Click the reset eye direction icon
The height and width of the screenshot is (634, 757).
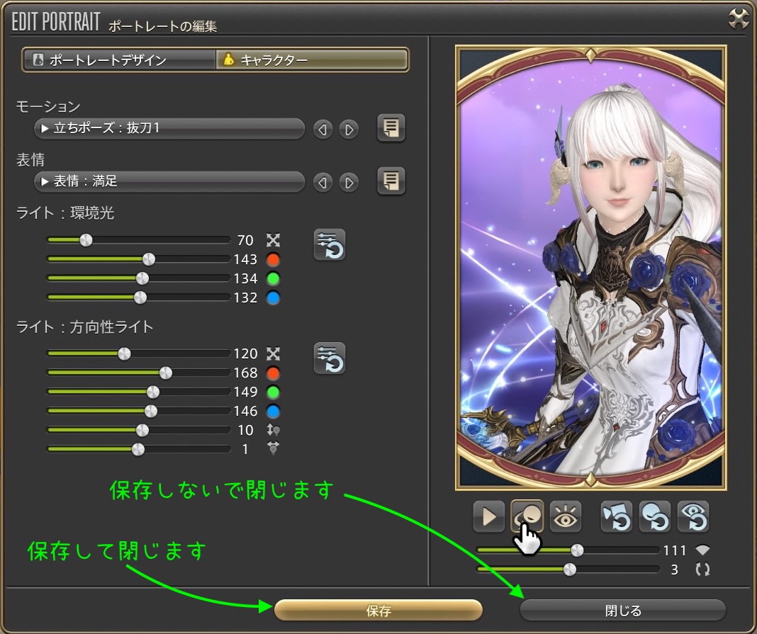tap(692, 516)
